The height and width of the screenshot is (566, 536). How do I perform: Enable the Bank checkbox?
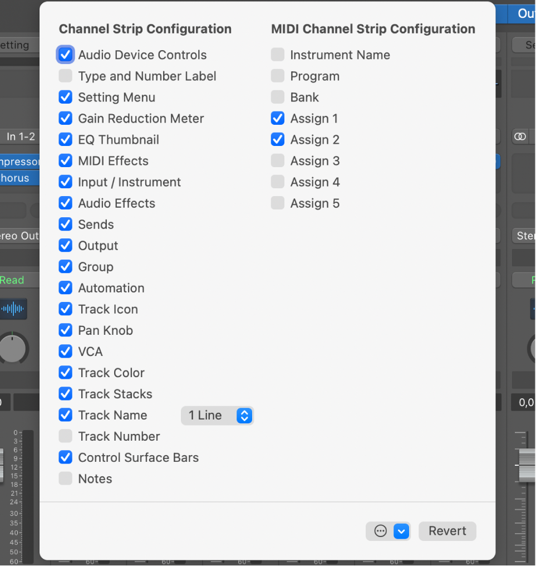[x=277, y=97]
